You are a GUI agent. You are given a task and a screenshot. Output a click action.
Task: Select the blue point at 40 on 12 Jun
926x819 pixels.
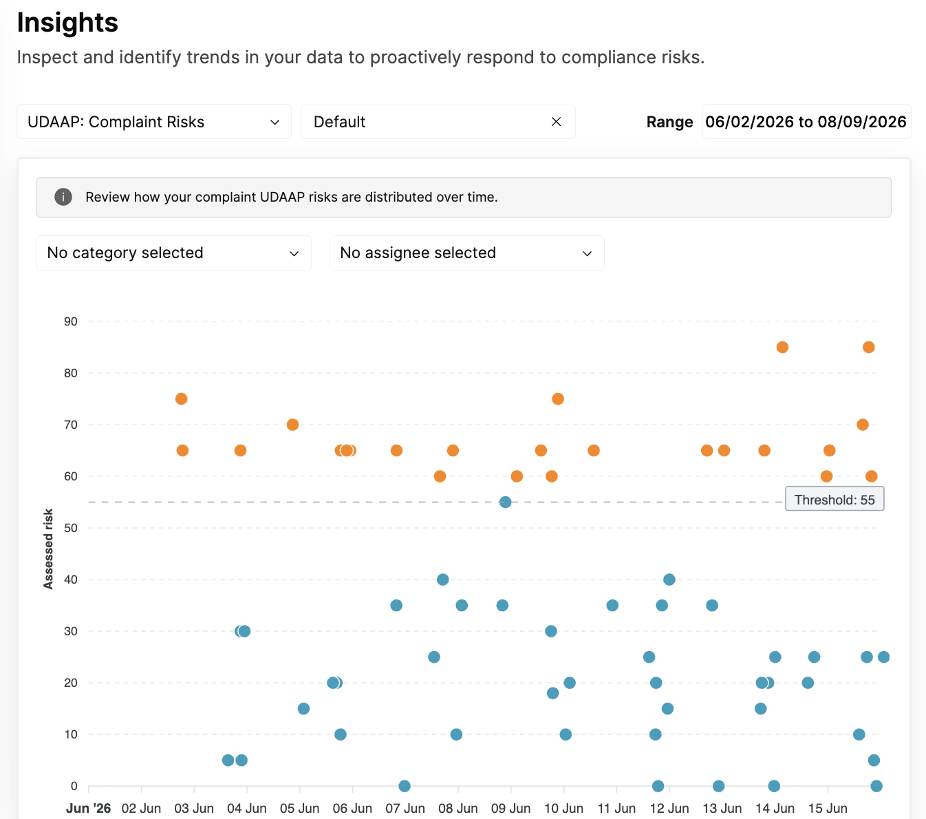click(x=669, y=579)
